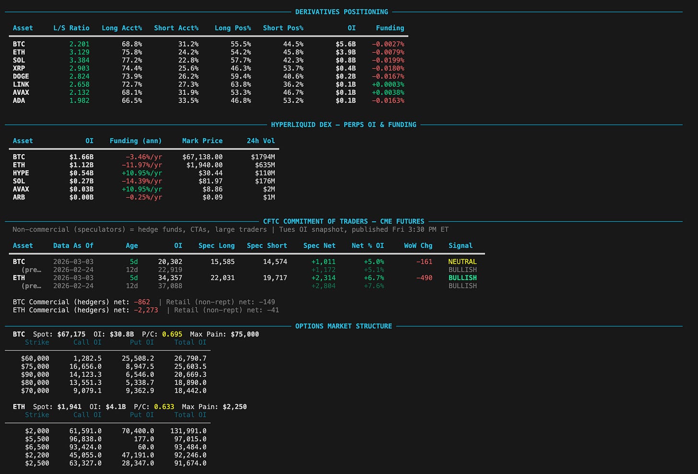The image size is (698, 474).
Task: Click the Mark Price column header
Action: pyautogui.click(x=202, y=141)
